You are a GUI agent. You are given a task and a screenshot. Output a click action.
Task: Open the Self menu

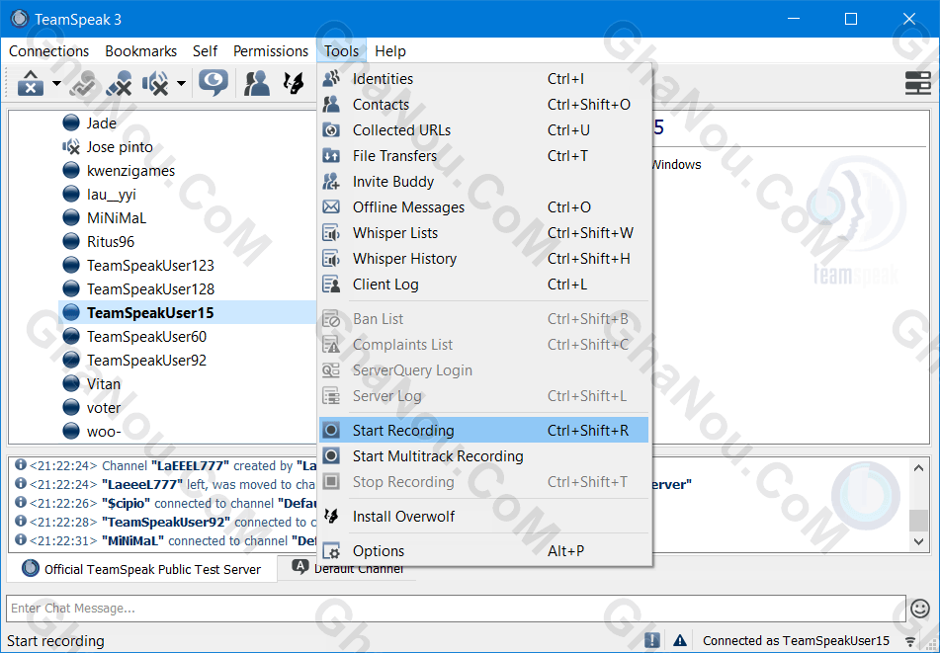[x=205, y=51]
